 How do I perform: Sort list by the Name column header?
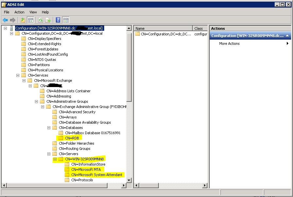coord(163,28)
